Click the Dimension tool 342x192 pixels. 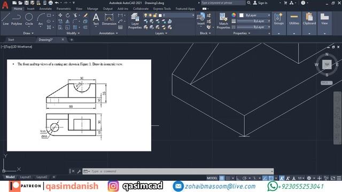pyautogui.click(x=109, y=19)
